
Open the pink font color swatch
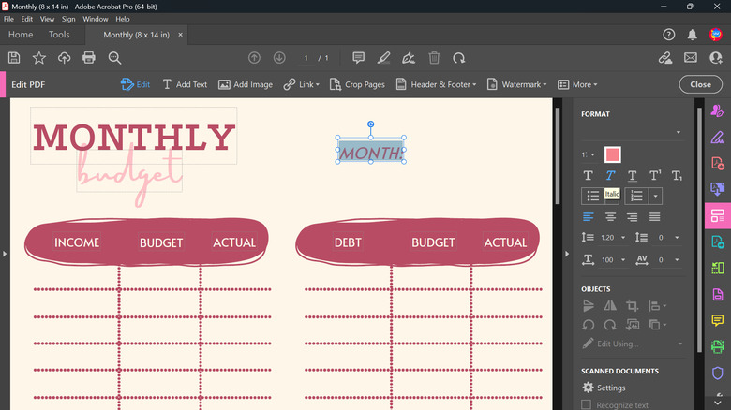[612, 154]
